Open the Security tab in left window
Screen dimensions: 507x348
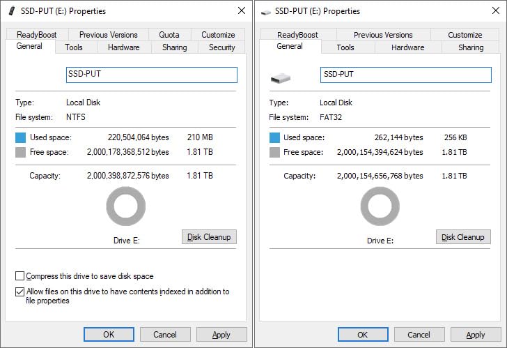tap(221, 47)
